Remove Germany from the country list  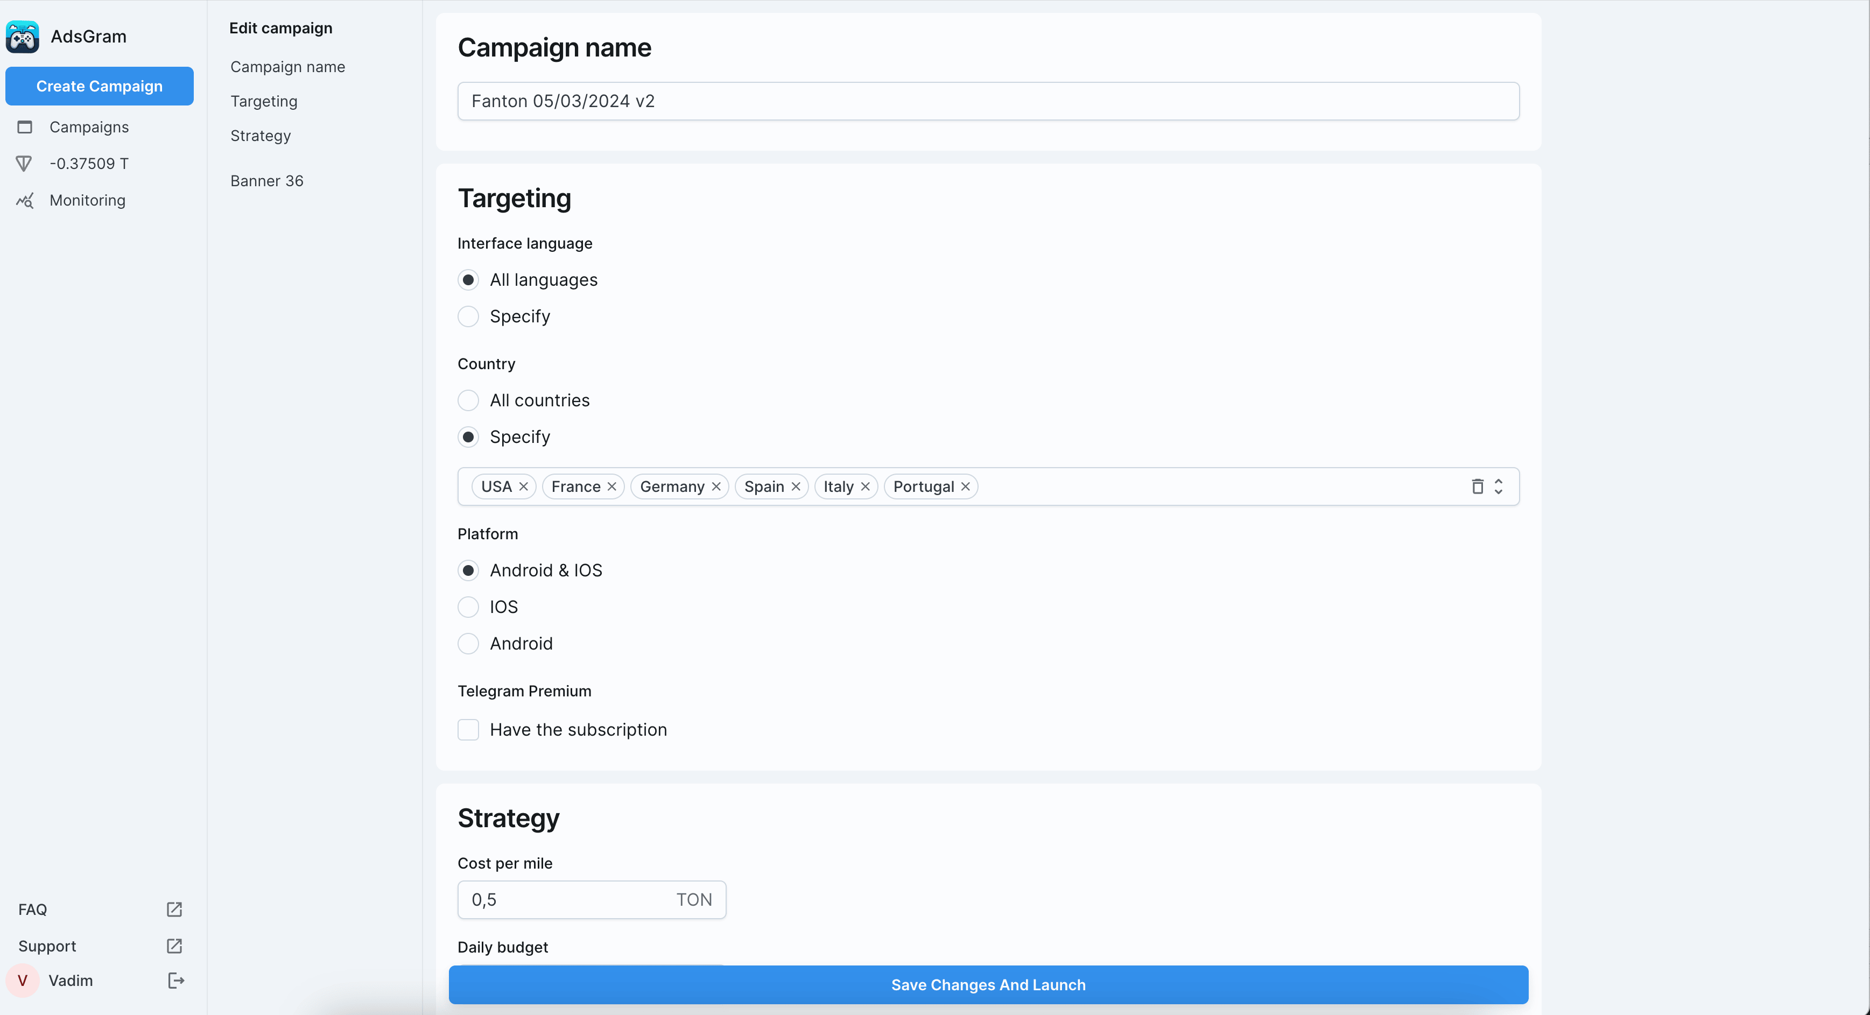(716, 487)
